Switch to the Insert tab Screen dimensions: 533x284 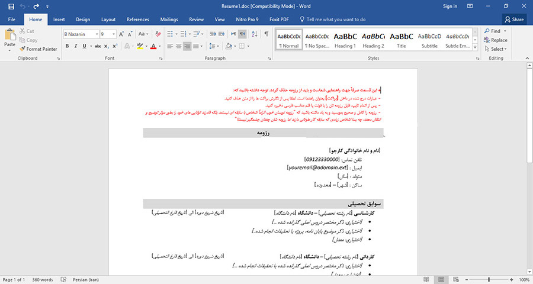(x=59, y=20)
